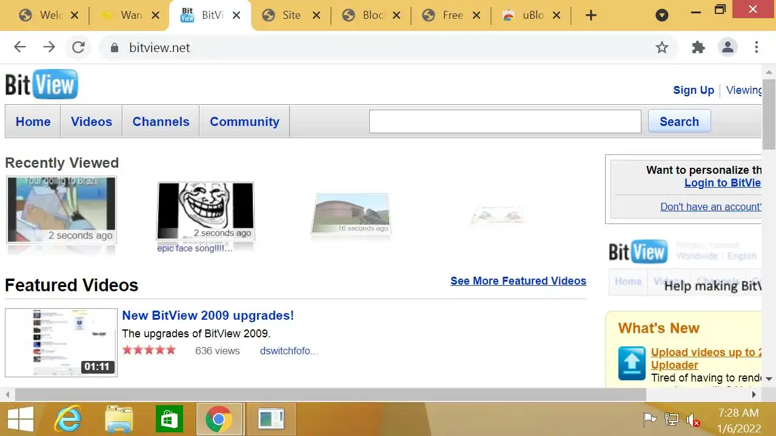Screen dimensions: 776x436
Task: Go back with browser back arrow
Action: click(x=20, y=47)
